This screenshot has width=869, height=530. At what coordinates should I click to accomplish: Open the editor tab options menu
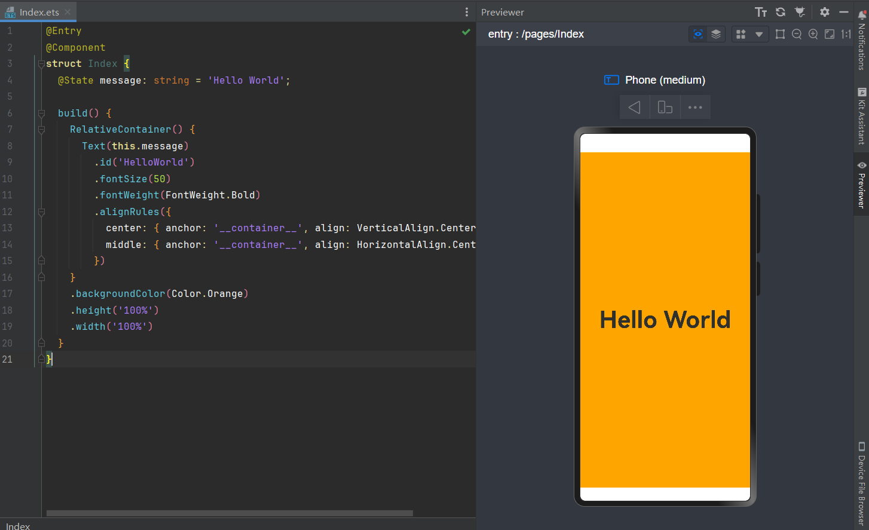click(x=467, y=12)
